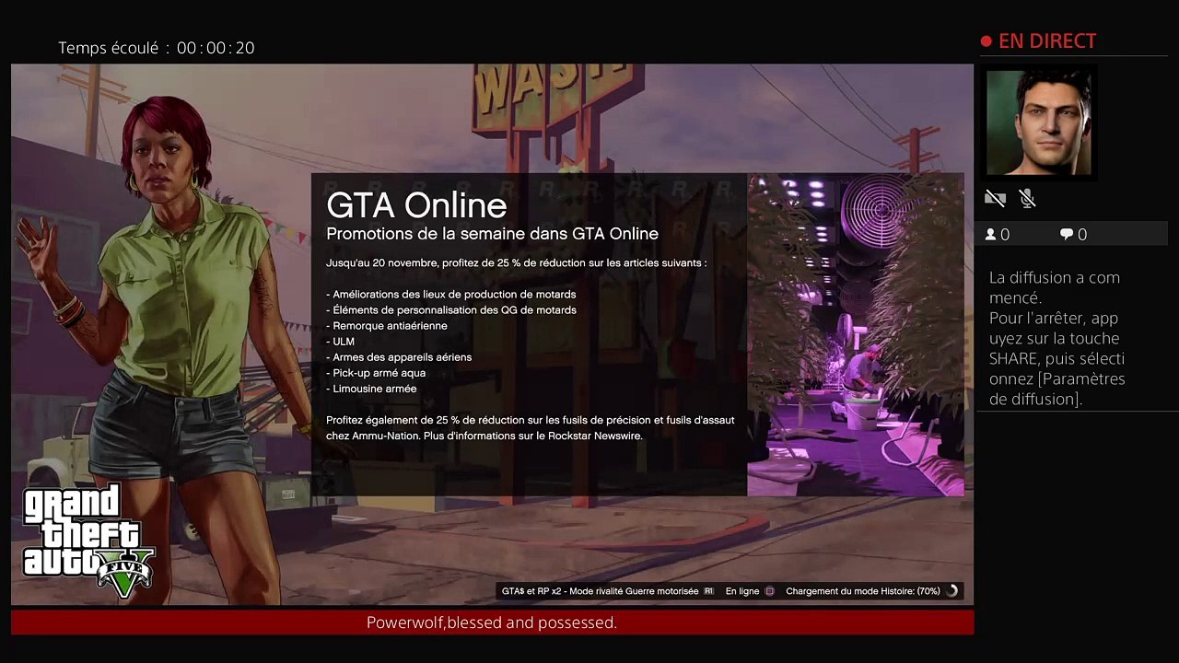Click the loading spinner after Histoire (70%)
Screen dimensions: 1179x663
pos(952,591)
